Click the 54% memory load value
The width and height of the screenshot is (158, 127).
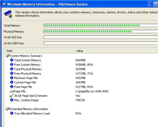pos(78,113)
